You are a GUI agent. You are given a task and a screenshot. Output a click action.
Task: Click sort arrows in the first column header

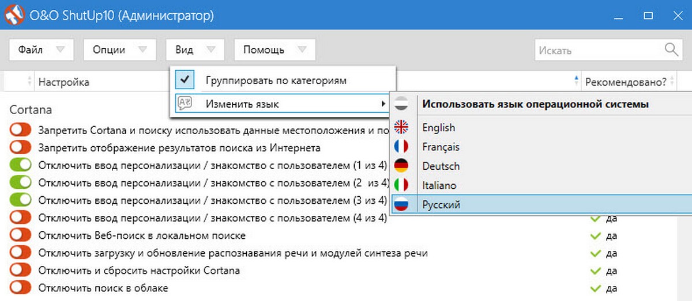click(28, 82)
